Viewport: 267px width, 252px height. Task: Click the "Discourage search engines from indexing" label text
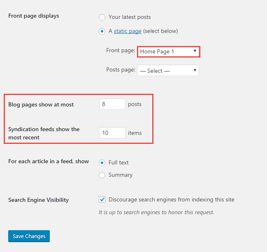172,199
